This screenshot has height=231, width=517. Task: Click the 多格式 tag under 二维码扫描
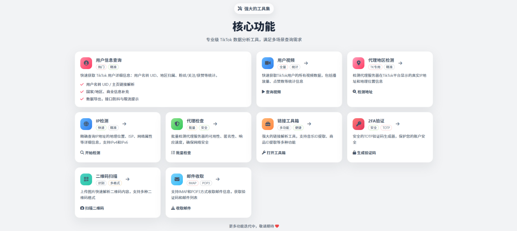click(115, 183)
